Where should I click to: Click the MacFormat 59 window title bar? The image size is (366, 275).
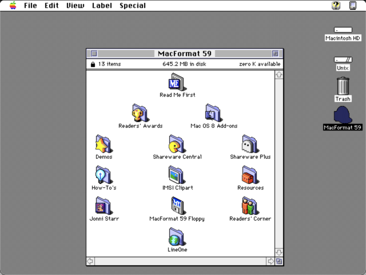(185, 53)
